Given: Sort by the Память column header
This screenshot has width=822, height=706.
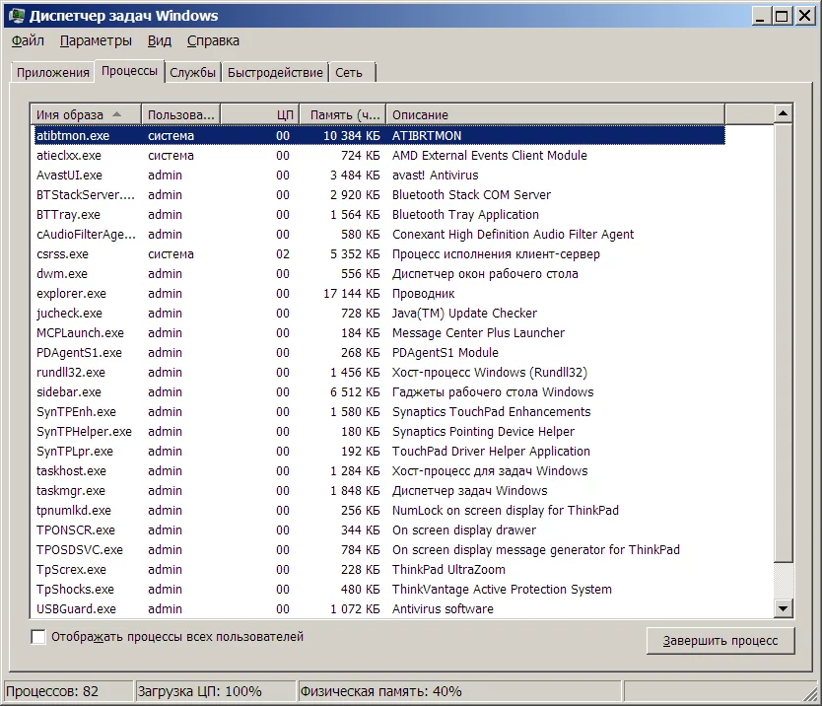Looking at the screenshot, I should (x=341, y=114).
